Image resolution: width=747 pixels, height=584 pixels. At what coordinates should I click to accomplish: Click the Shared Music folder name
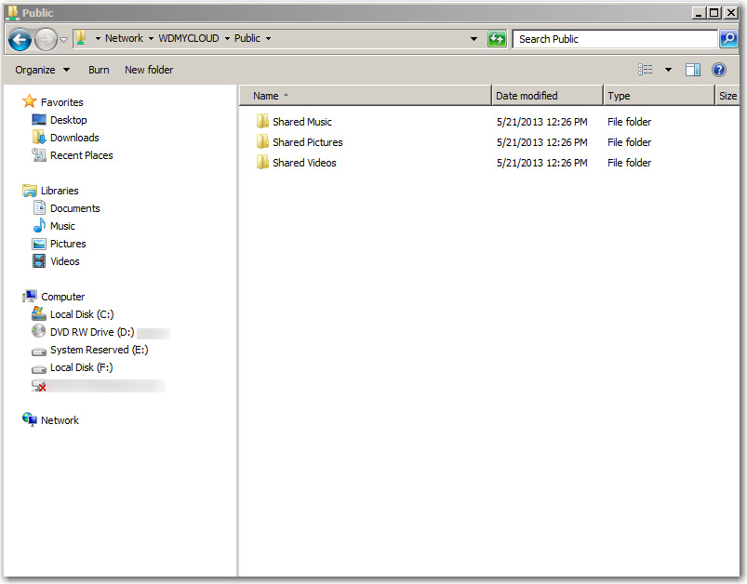pos(302,122)
